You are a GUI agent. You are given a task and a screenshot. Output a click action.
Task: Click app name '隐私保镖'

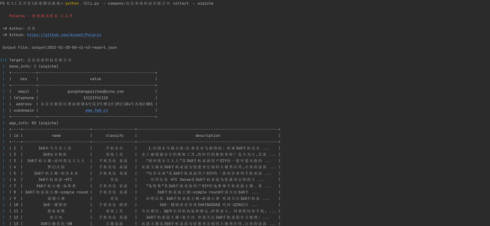click(56, 211)
